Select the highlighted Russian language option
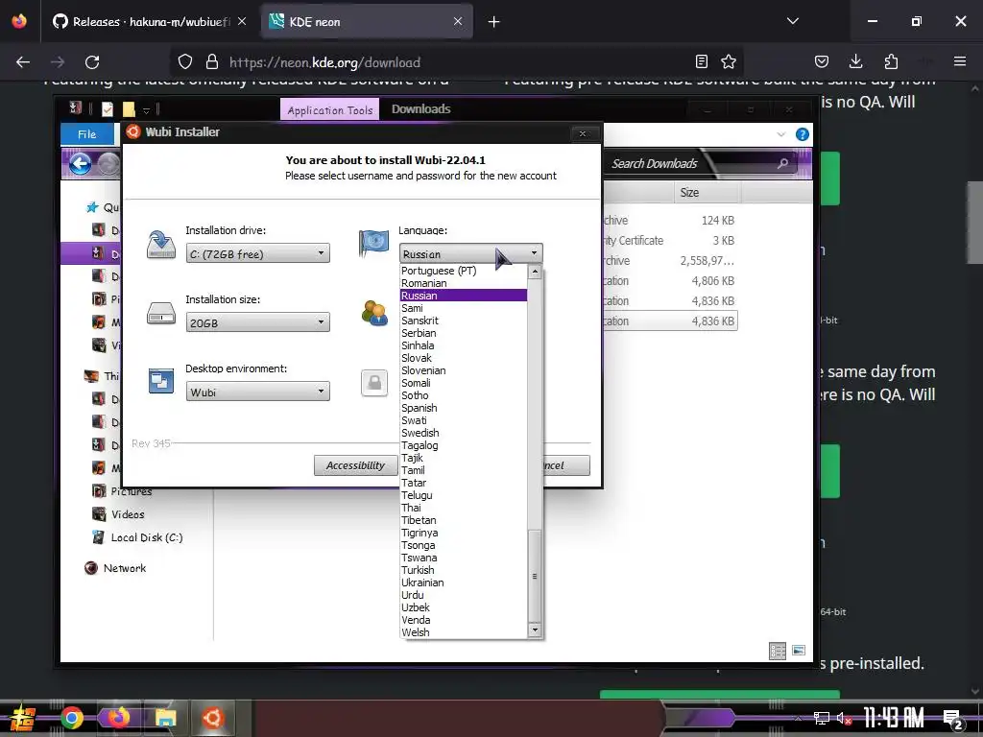983x737 pixels. [464, 296]
